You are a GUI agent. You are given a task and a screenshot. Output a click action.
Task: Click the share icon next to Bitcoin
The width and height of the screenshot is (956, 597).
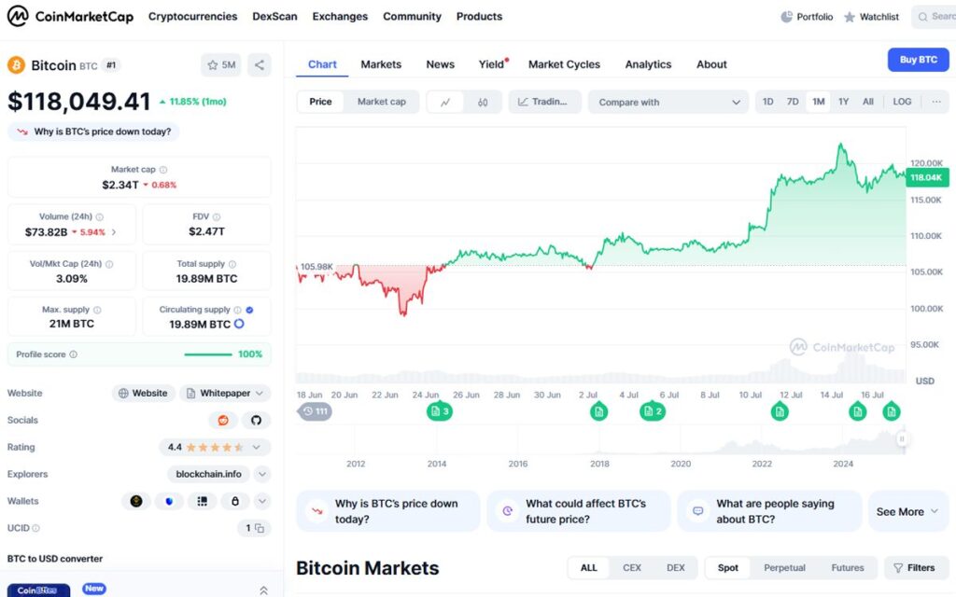pyautogui.click(x=260, y=64)
